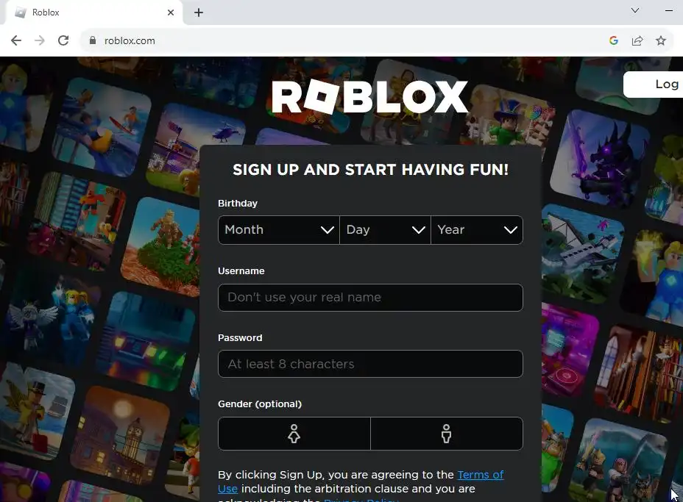
Task: Open the Google icon in the address bar
Action: (x=614, y=40)
